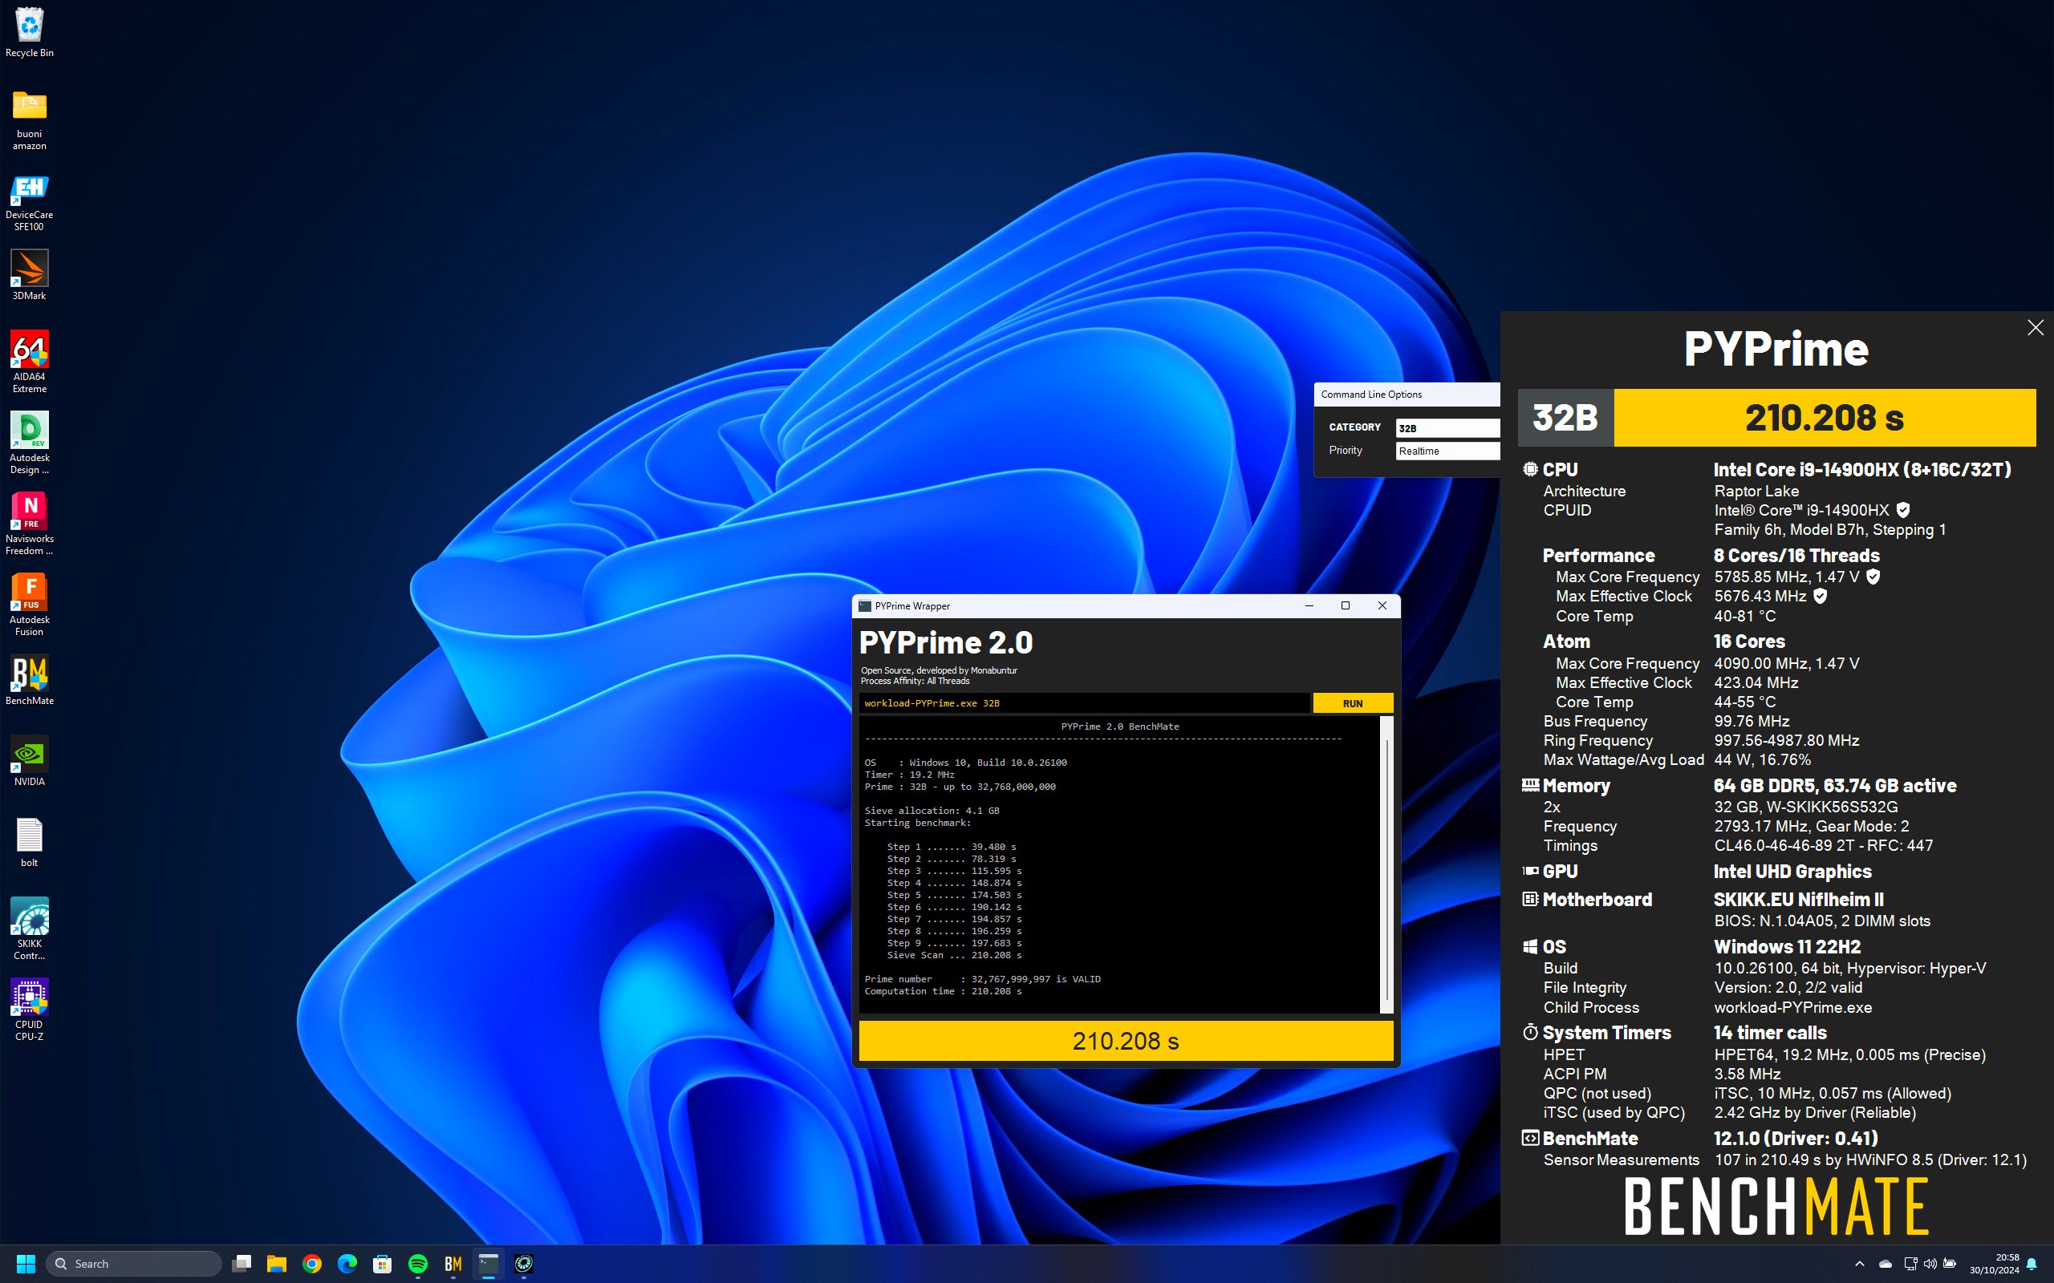
Task: Click the BENCHMATE logo in result panel
Action: pyautogui.click(x=1776, y=1206)
